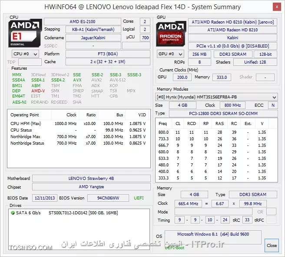285x257 pixels.
Task: Click the memory module size 4 GB field
Action: pyautogui.click(x=182, y=105)
